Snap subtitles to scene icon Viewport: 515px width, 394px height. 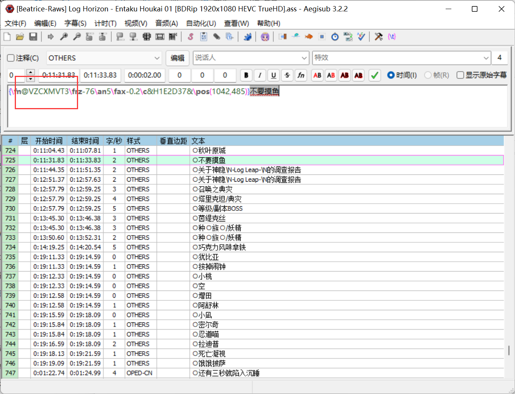160,37
